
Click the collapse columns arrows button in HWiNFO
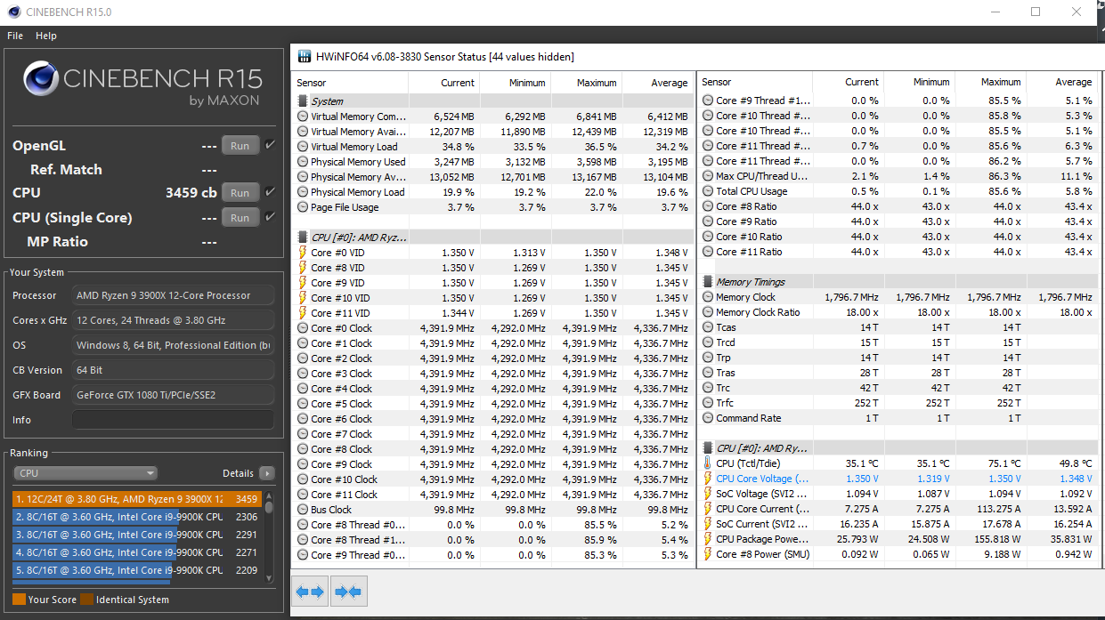tap(349, 592)
